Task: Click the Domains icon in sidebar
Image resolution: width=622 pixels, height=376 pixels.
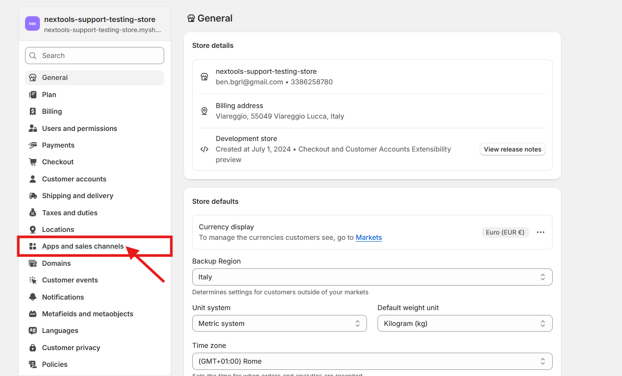Action: click(32, 264)
